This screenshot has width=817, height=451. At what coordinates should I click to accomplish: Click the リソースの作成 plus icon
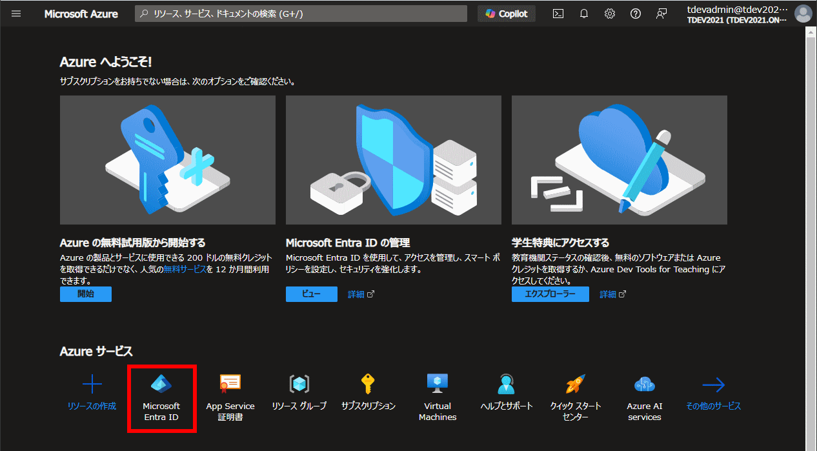92,385
